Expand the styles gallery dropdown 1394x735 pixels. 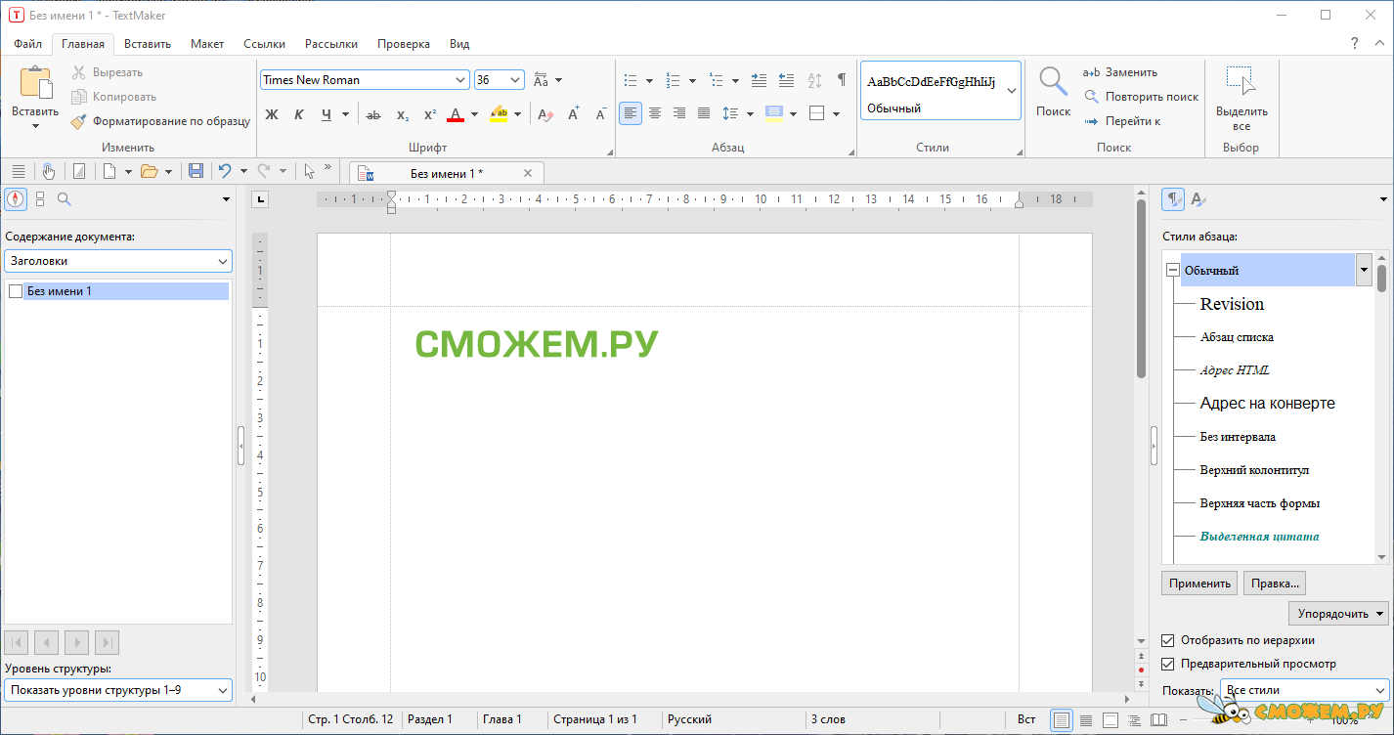1012,90
